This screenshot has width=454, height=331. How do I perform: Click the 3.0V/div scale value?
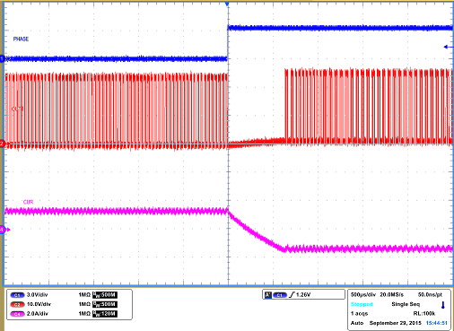click(x=37, y=295)
